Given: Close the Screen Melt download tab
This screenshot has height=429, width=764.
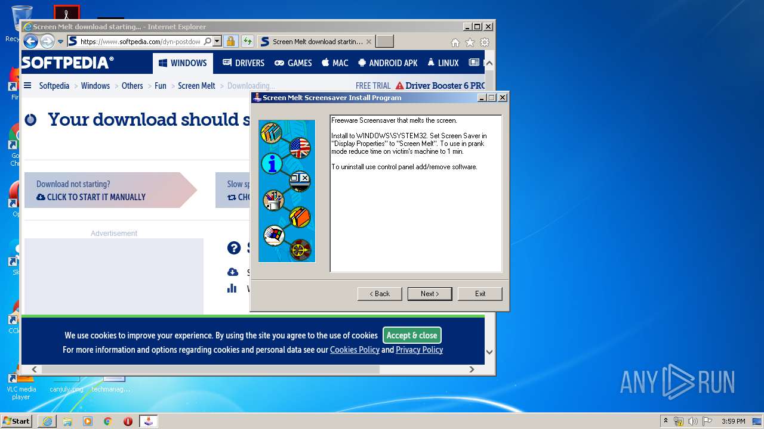Looking at the screenshot, I should tap(369, 42).
